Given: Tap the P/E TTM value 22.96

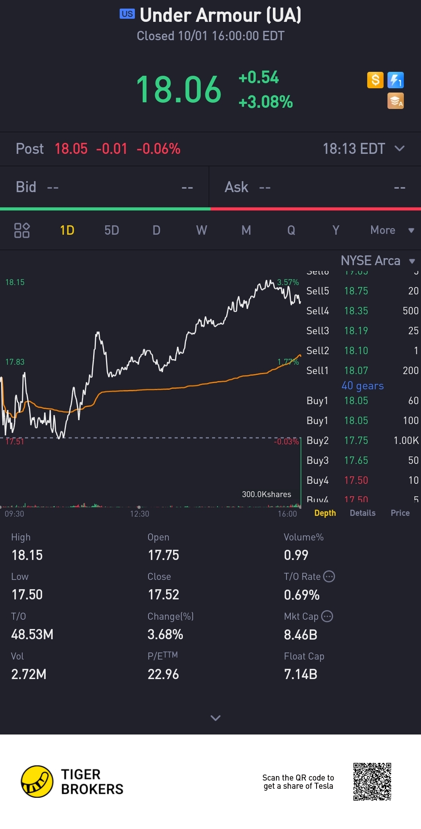Looking at the screenshot, I should [163, 674].
